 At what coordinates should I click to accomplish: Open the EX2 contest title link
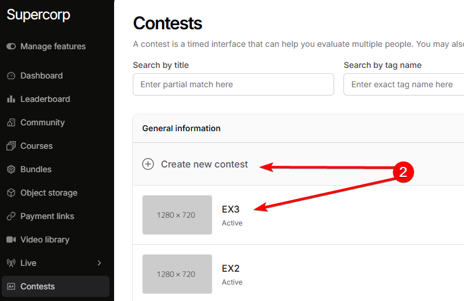coord(231,269)
